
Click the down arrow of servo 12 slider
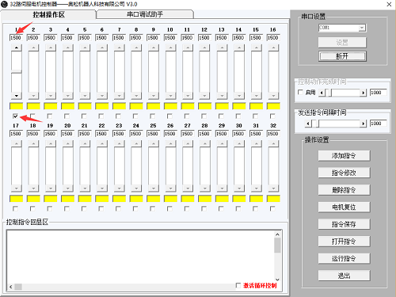pos(204,96)
